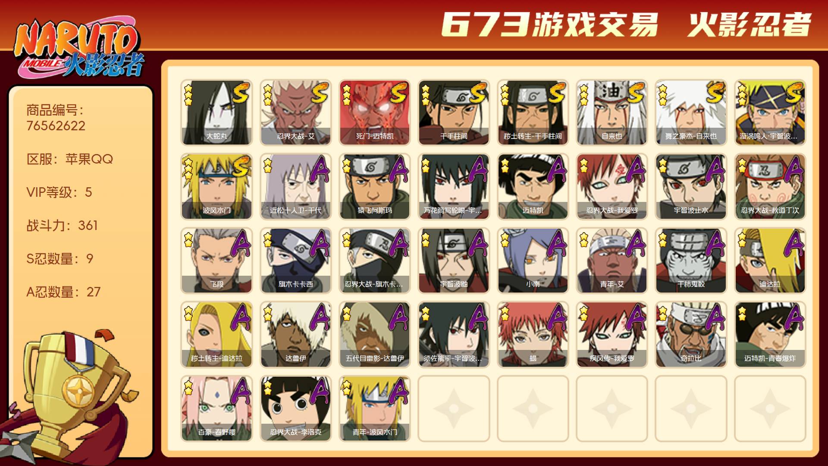Viewport: 828px width, 466px height.
Task: Select the 奇拉比 character icon
Action: (691, 334)
